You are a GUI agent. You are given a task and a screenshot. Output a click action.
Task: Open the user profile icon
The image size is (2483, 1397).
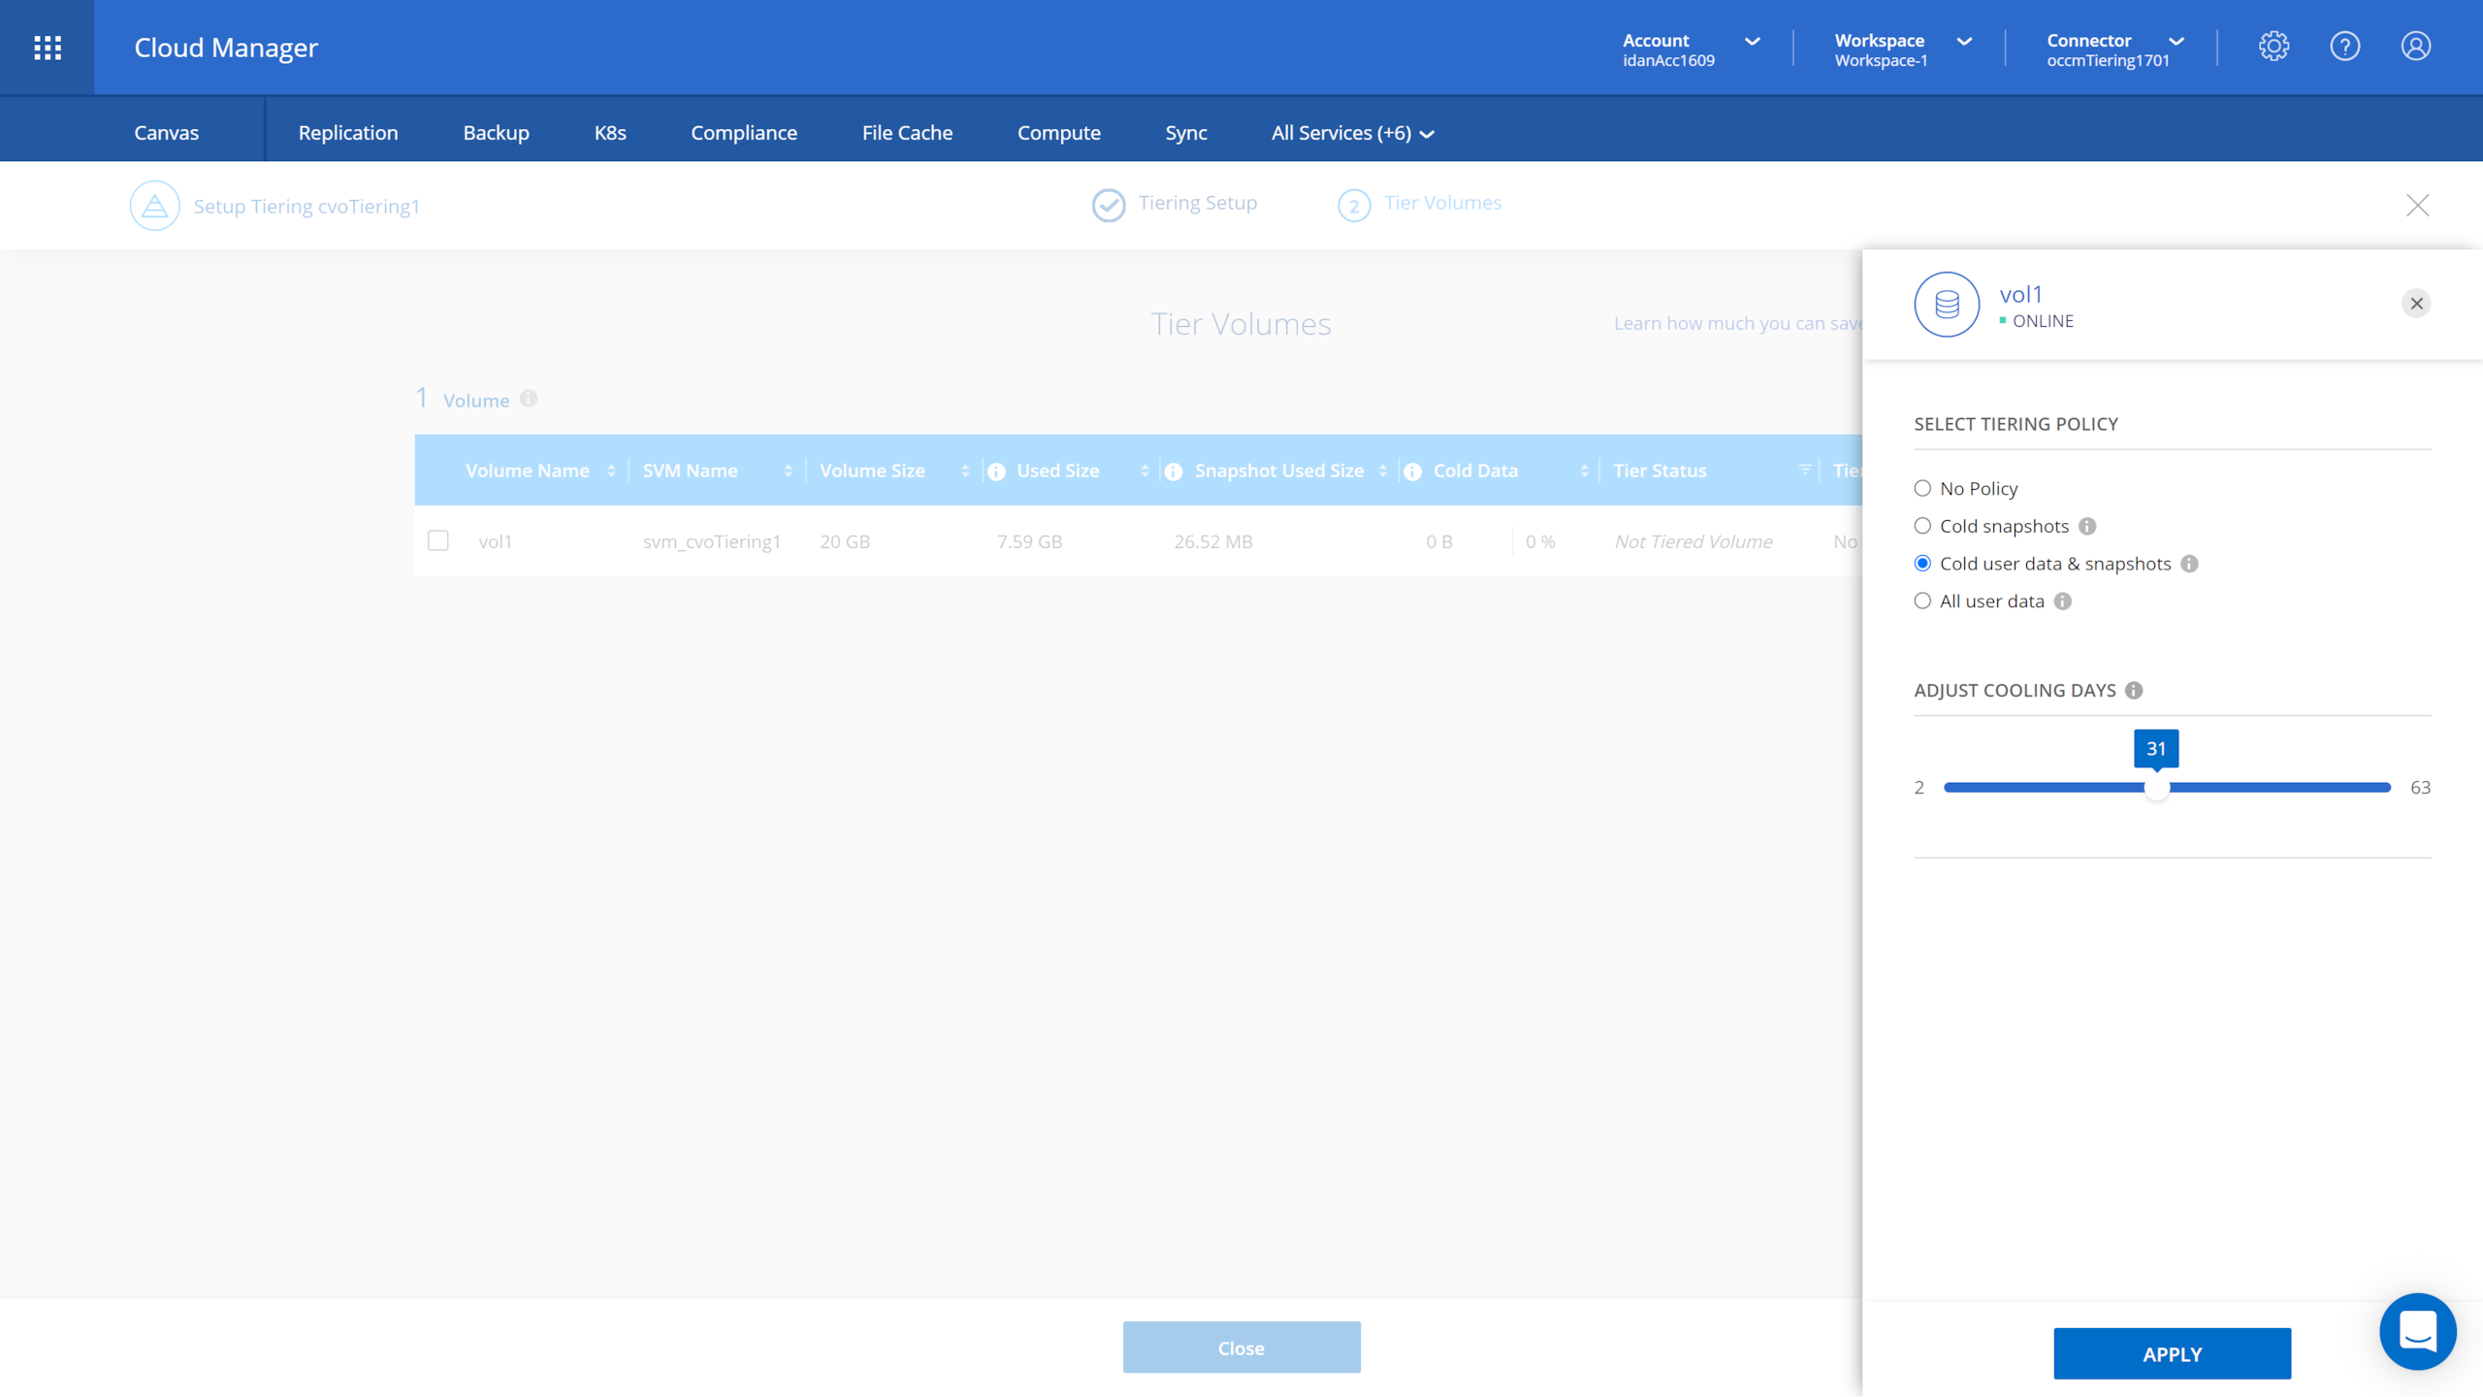pos(2415,47)
